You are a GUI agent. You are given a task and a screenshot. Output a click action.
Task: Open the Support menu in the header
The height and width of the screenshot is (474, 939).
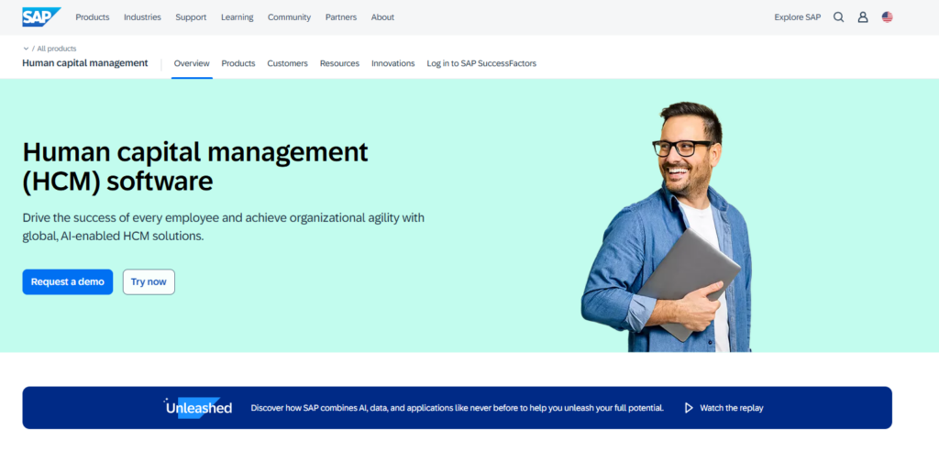191,17
